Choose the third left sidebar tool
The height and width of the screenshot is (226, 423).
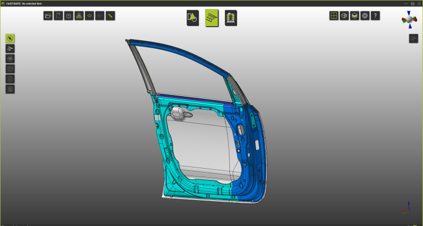coord(10,58)
